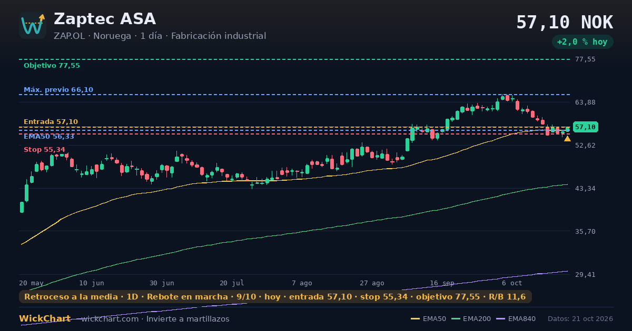The image size is (632, 331).
Task: Open the wickchart.com link
Action: [110, 319]
